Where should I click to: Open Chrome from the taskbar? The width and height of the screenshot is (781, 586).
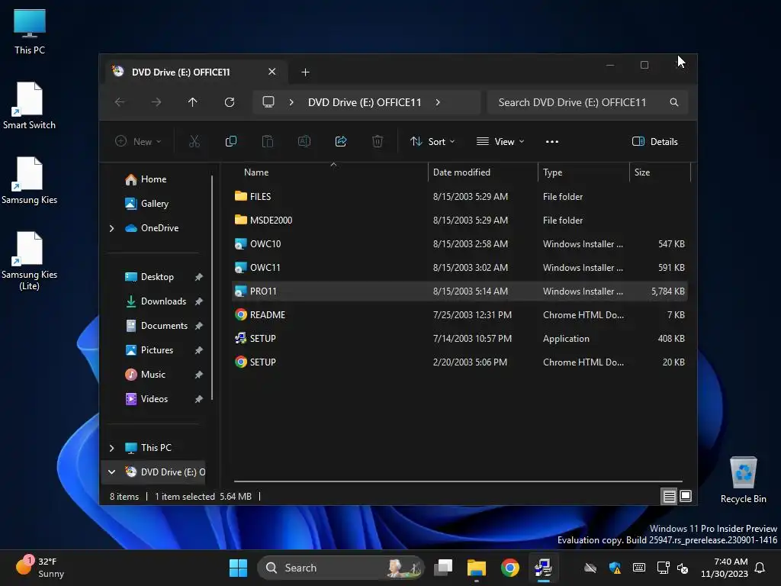coord(509,568)
